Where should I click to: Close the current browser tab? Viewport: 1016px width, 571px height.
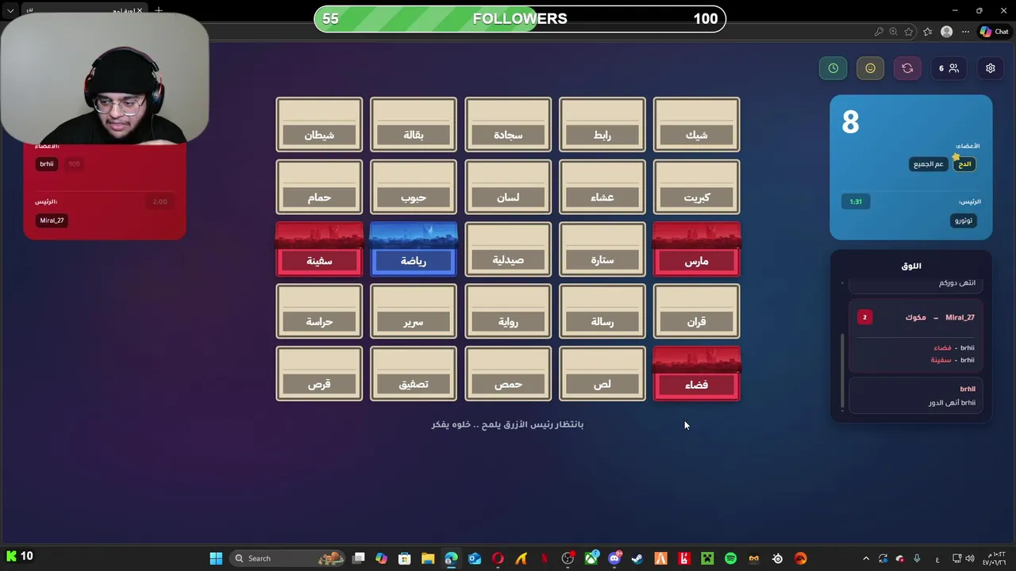(140, 10)
